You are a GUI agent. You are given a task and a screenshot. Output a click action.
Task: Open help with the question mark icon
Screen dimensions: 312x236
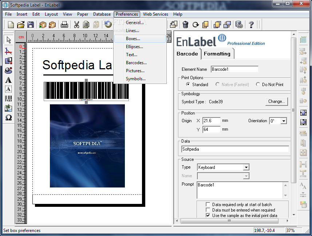point(251,24)
